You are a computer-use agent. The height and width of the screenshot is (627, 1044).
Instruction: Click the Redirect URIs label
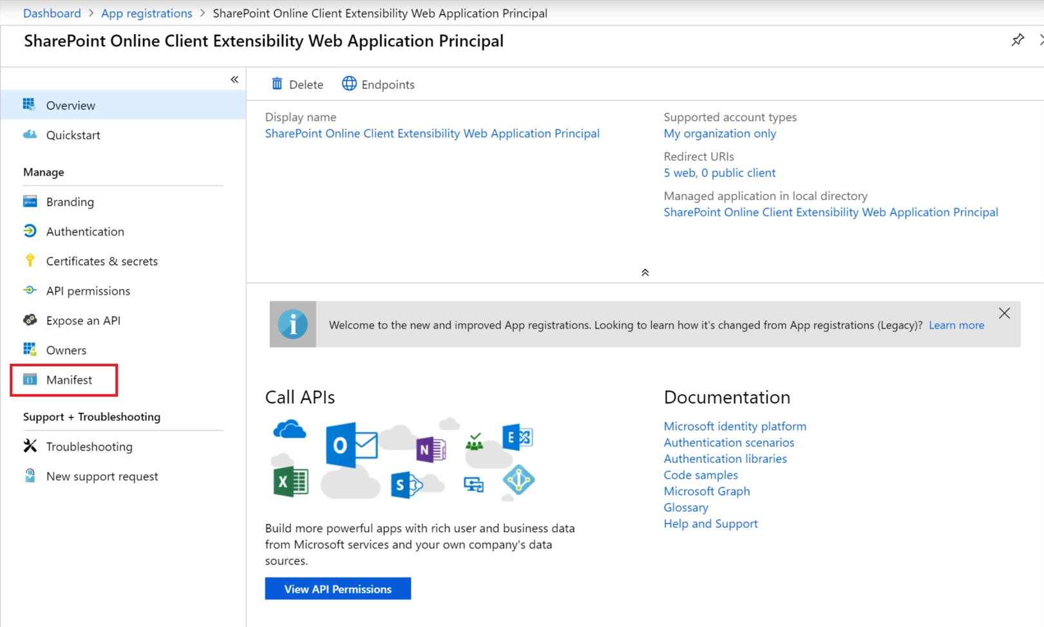(x=699, y=156)
